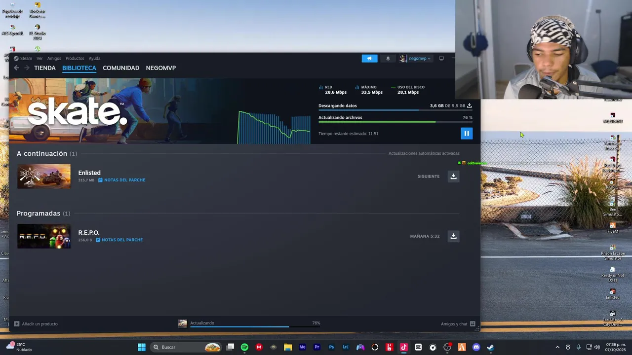Click the taskbar Buscar search box
The height and width of the screenshot is (355, 632).
tap(186, 347)
